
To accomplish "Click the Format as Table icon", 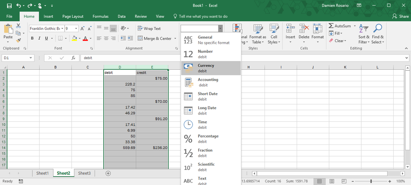I will (258, 29).
